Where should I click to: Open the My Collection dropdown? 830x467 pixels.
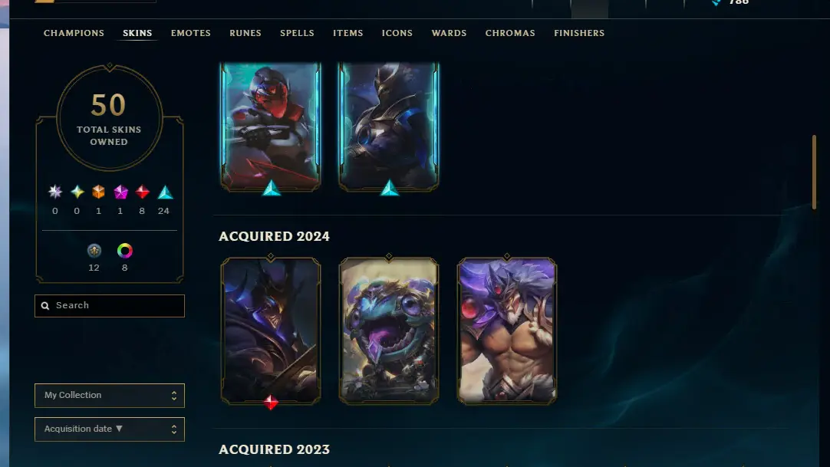coord(110,396)
